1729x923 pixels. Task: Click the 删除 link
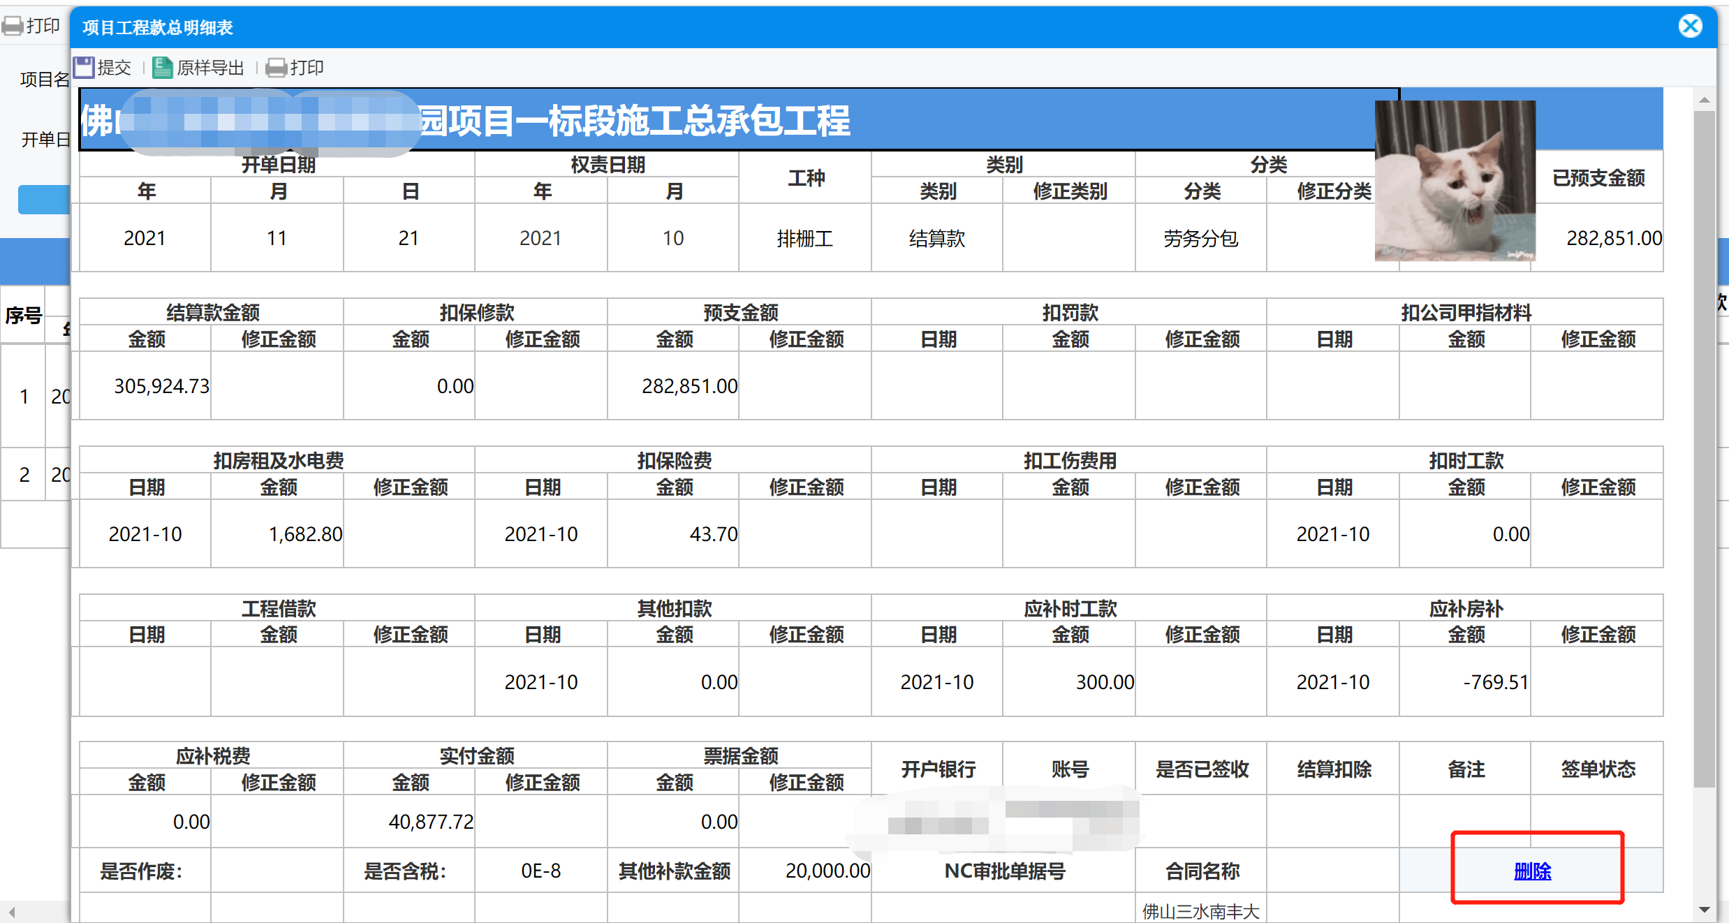(1532, 871)
